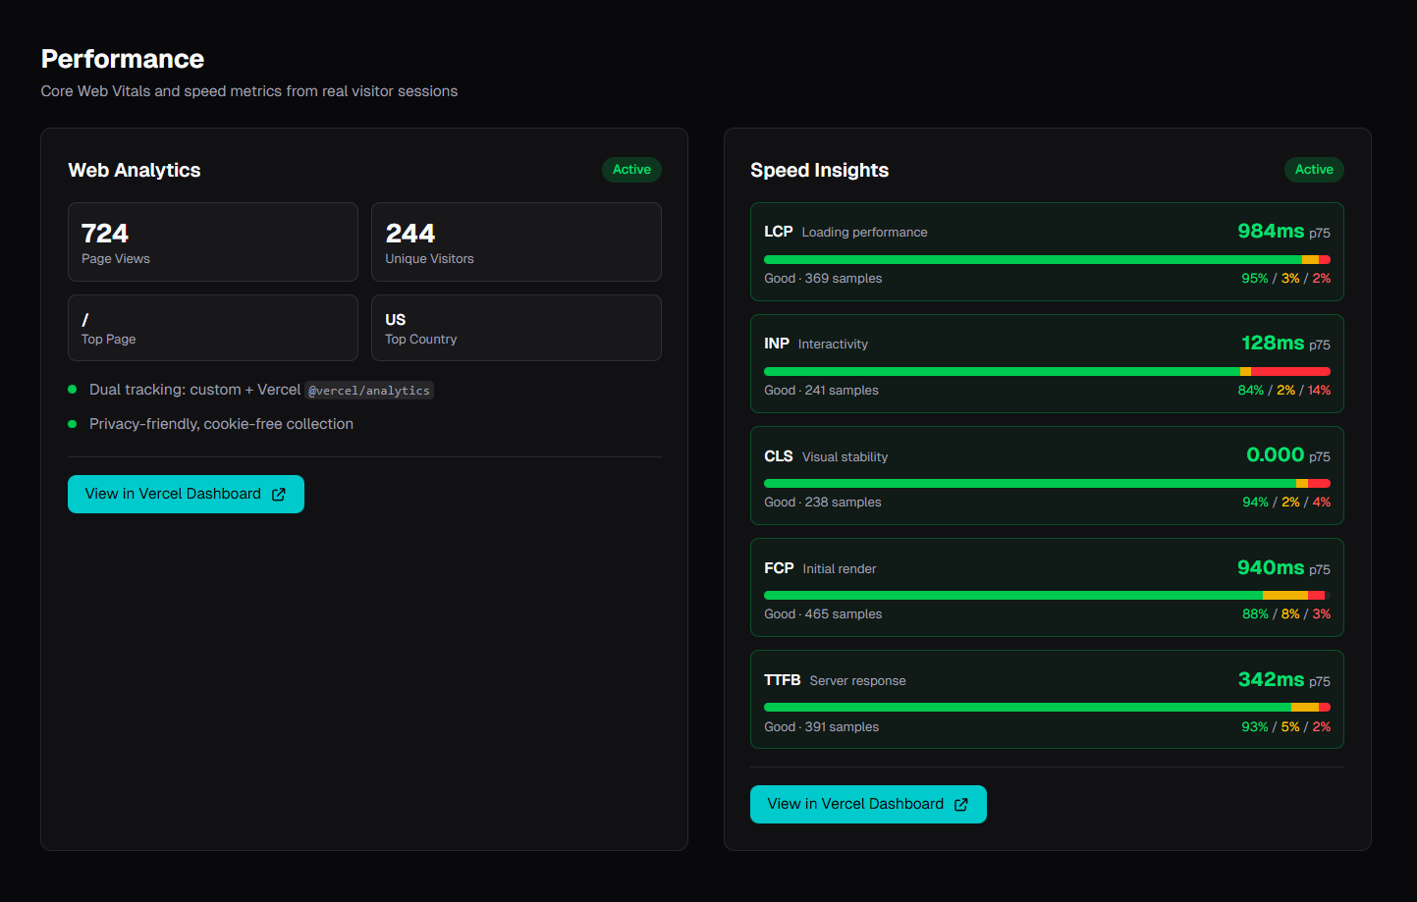Click the external-link icon on the Speed Insights dashboard button
The width and height of the screenshot is (1417, 902).
960,804
